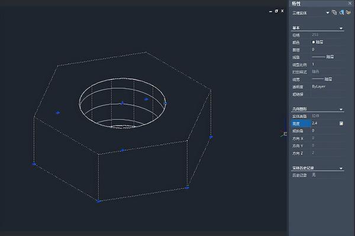Open Quick Select icon in properties header
This screenshot has width=355, height=236.
(x=348, y=12)
